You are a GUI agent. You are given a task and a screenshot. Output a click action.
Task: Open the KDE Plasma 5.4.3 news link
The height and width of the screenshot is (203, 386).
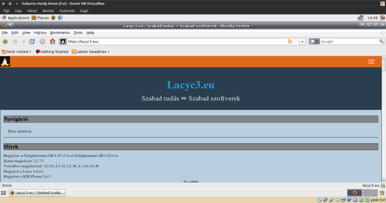click(x=27, y=177)
